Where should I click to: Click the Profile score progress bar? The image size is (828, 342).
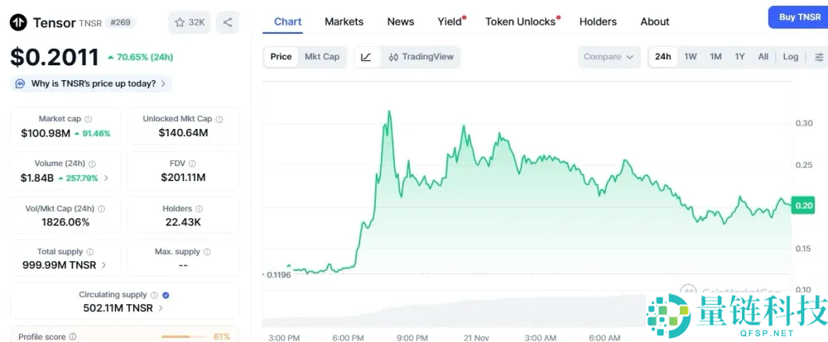tap(184, 337)
